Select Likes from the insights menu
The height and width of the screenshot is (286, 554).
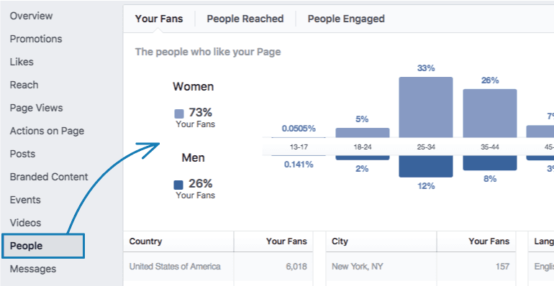22,62
